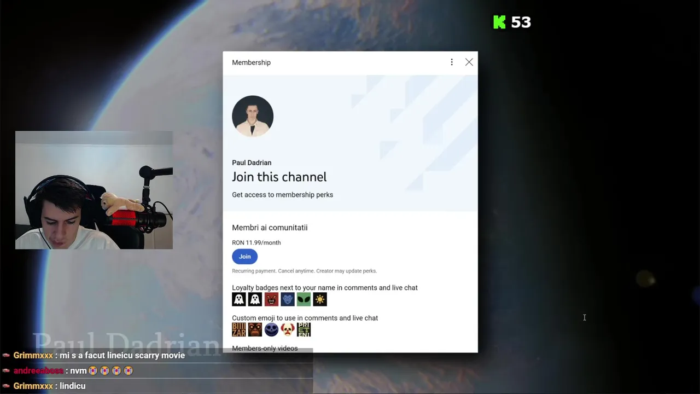The width and height of the screenshot is (700, 394).
Task: Click the first white ghost loyalty badge
Action: [239, 299]
